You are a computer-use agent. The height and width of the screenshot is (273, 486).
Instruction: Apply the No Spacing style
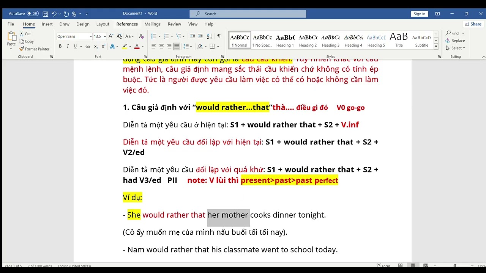coord(262,41)
